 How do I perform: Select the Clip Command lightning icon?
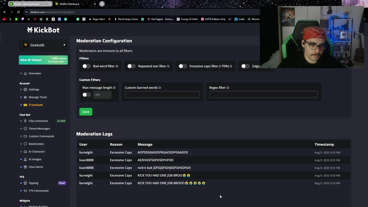coord(25,121)
